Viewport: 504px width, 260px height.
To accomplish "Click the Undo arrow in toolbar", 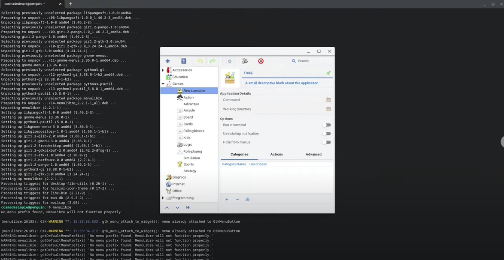I will coord(200,61).
